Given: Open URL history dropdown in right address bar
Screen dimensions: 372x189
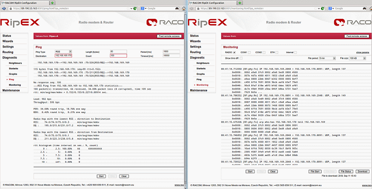Looking at the screenshot, I should point(318,8).
